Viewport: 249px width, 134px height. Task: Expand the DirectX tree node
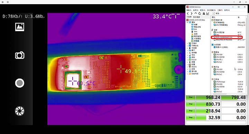[x=187, y=60]
